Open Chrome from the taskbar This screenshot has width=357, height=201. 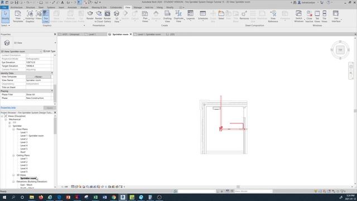(114, 197)
